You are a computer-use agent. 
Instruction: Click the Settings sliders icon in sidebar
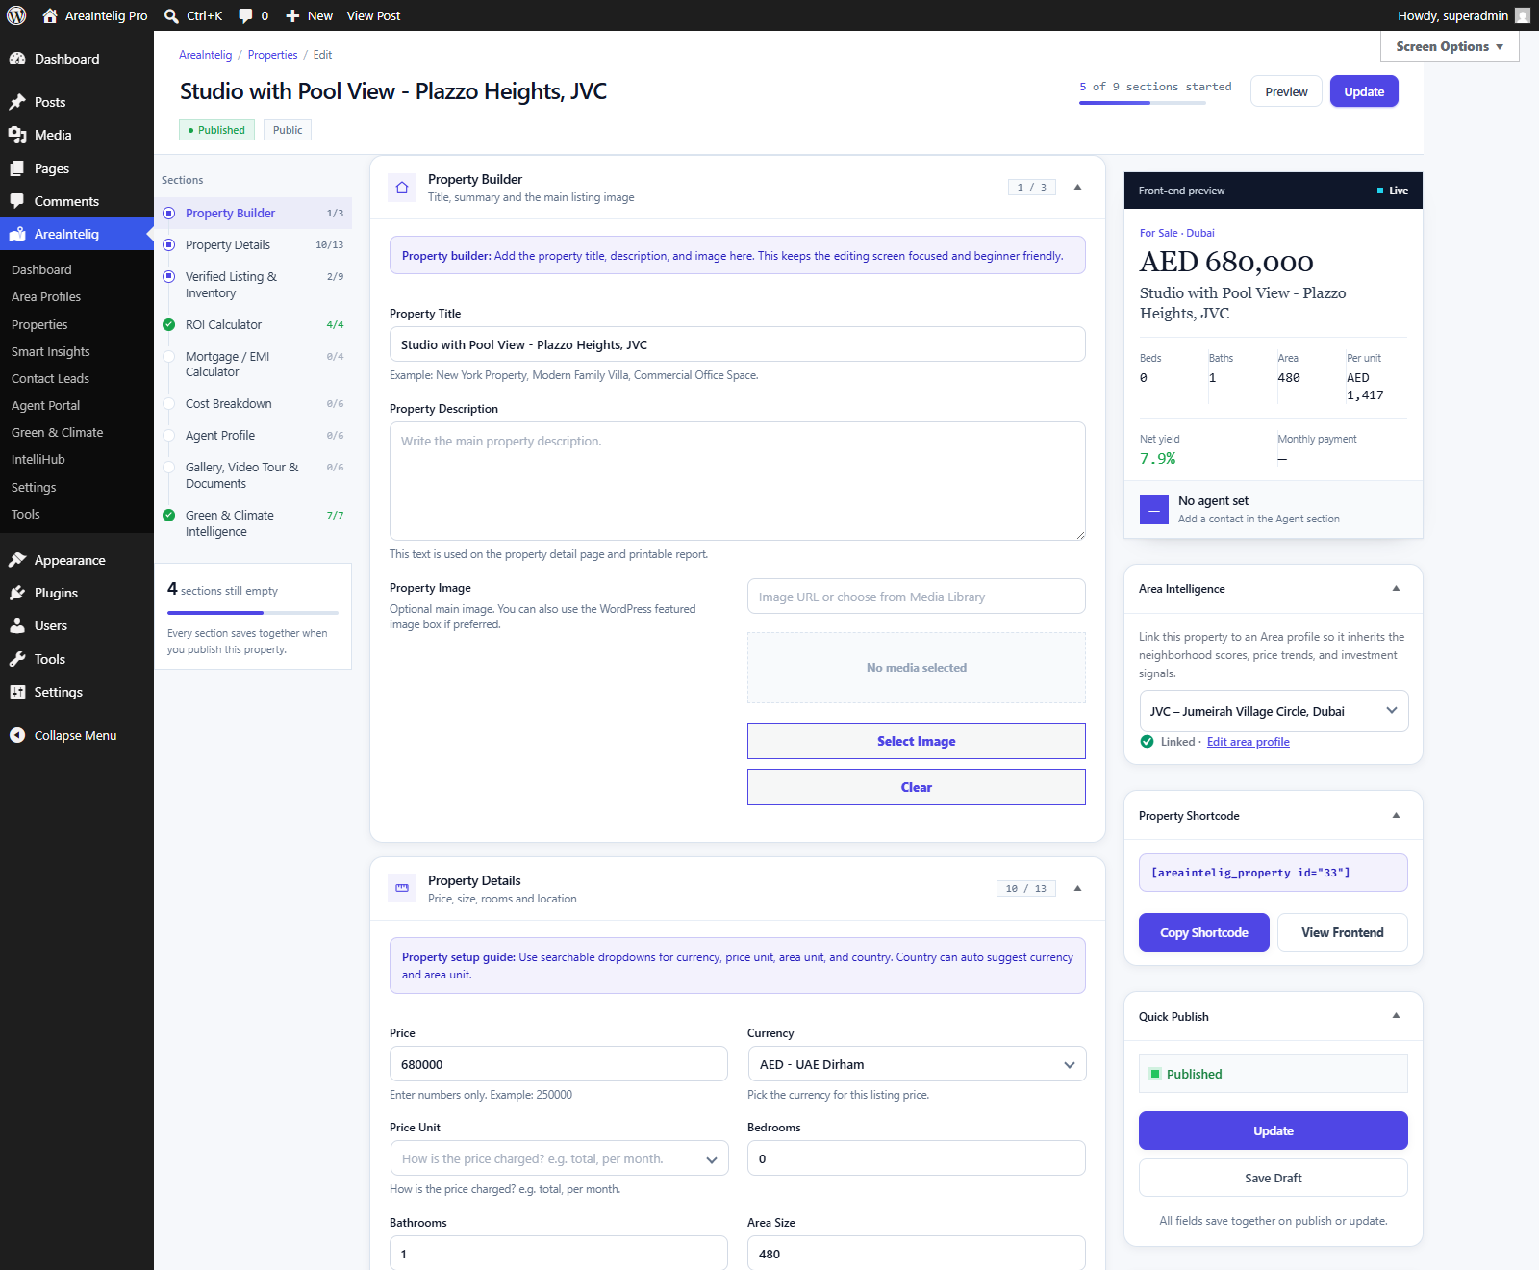point(17,692)
